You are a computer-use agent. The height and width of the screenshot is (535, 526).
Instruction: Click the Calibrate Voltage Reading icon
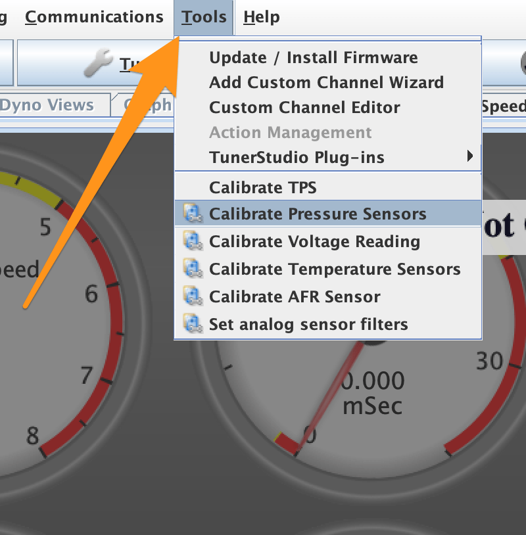pyautogui.click(x=193, y=241)
